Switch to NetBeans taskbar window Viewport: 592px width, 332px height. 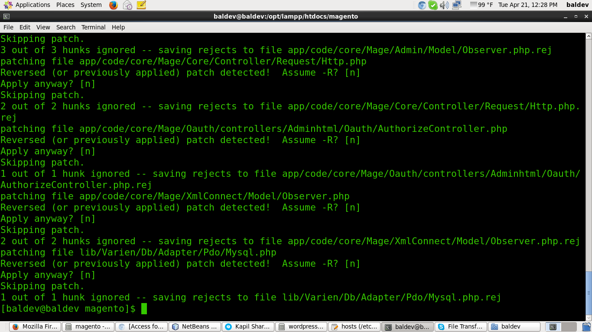(x=195, y=327)
